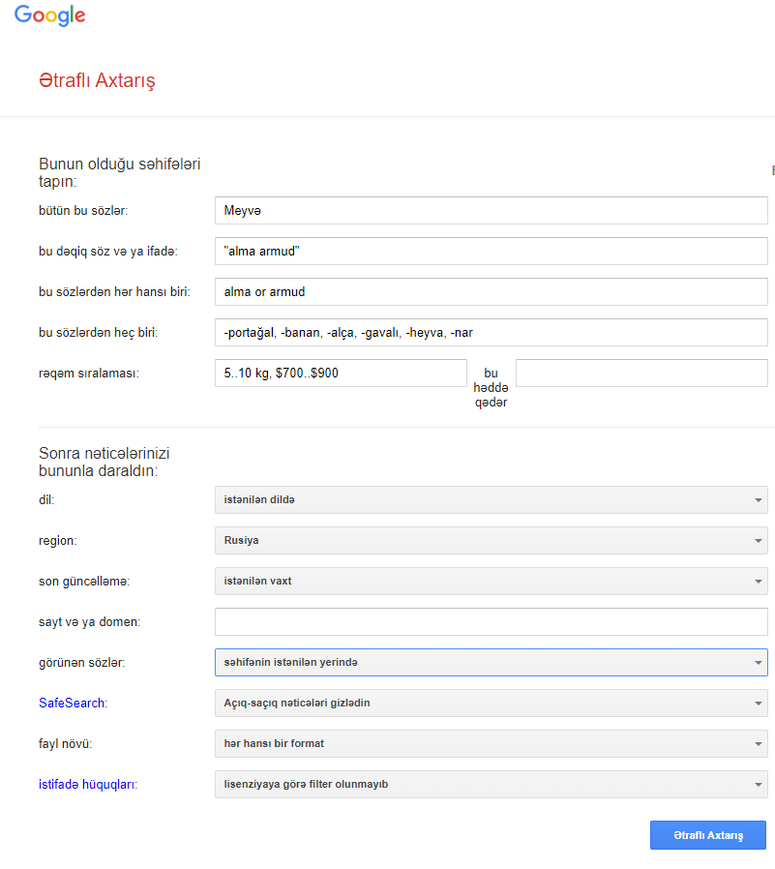Click the arrow on the 'fayl növü' selector
Image resolution: width=775 pixels, height=869 pixels.
(x=757, y=743)
